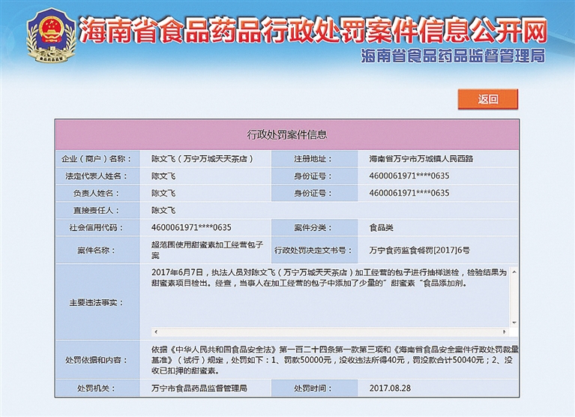Viewport: 575px width, 417px height.
Task: Click the 海南省食品药品监督管理局 subtitle text
Action: (452, 57)
